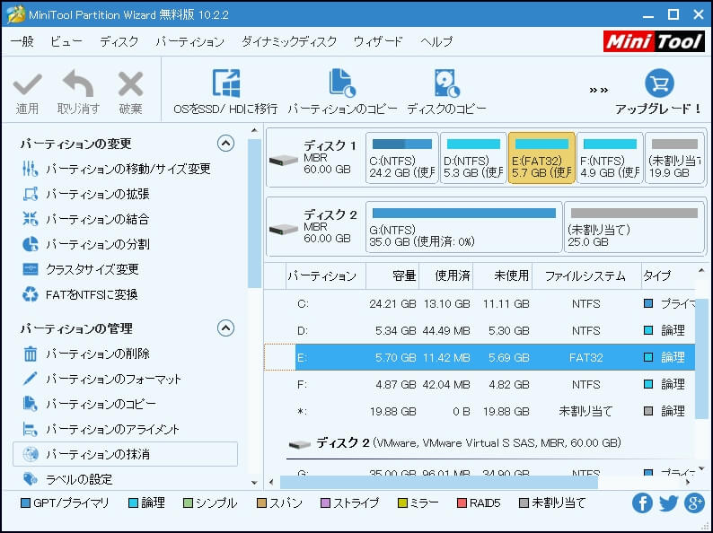Open the Twitter share icon
Viewport: 713px width, 533px height.
click(x=668, y=503)
